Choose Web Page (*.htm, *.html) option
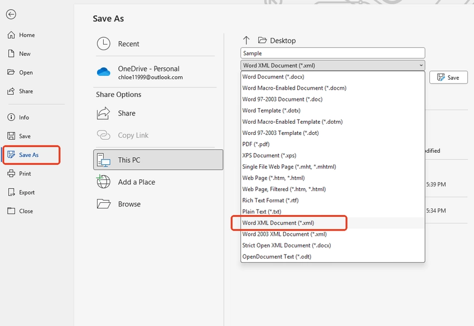 coord(333,178)
